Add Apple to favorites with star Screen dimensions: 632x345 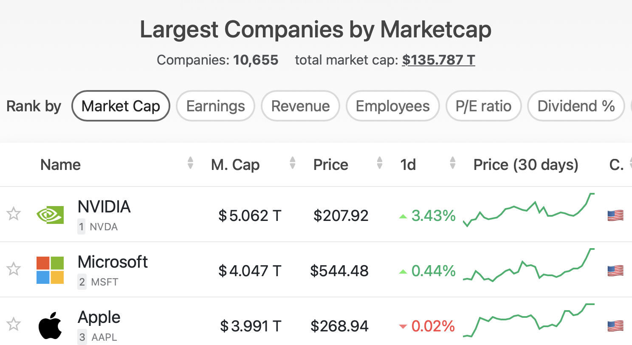[14, 324]
